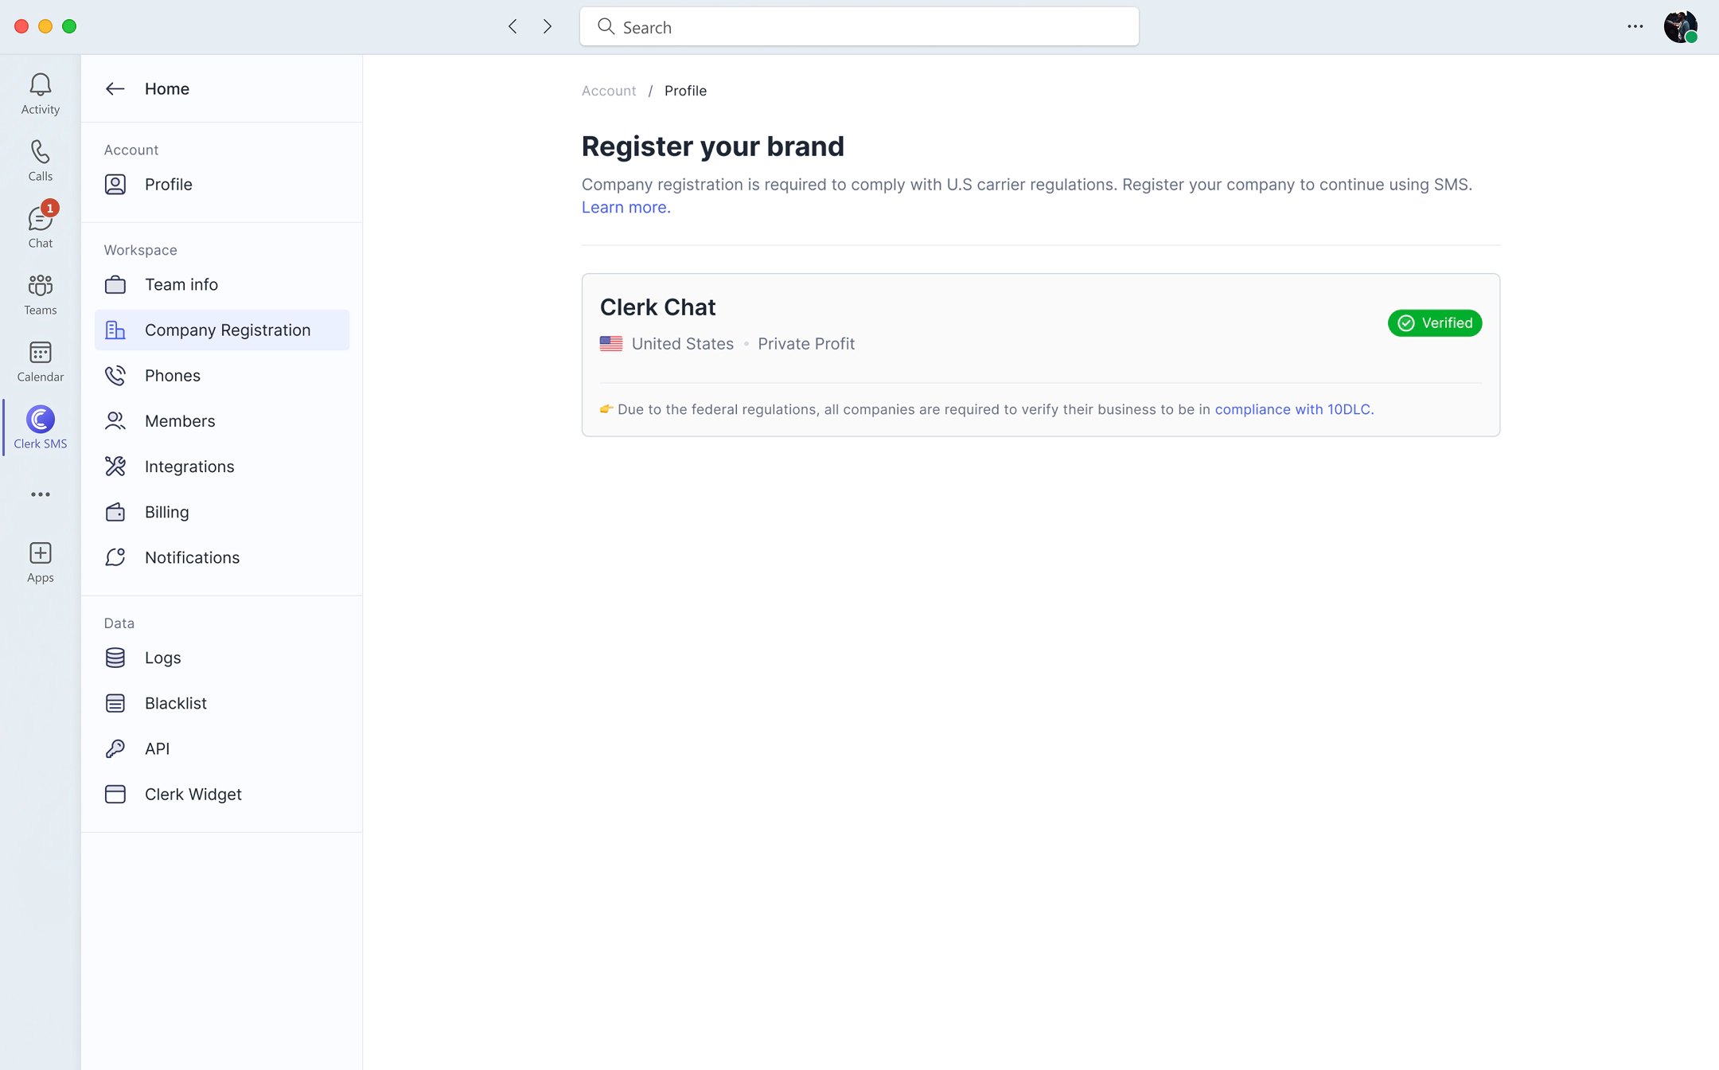Open Billing settings
This screenshot has height=1070, width=1719.
221,512
